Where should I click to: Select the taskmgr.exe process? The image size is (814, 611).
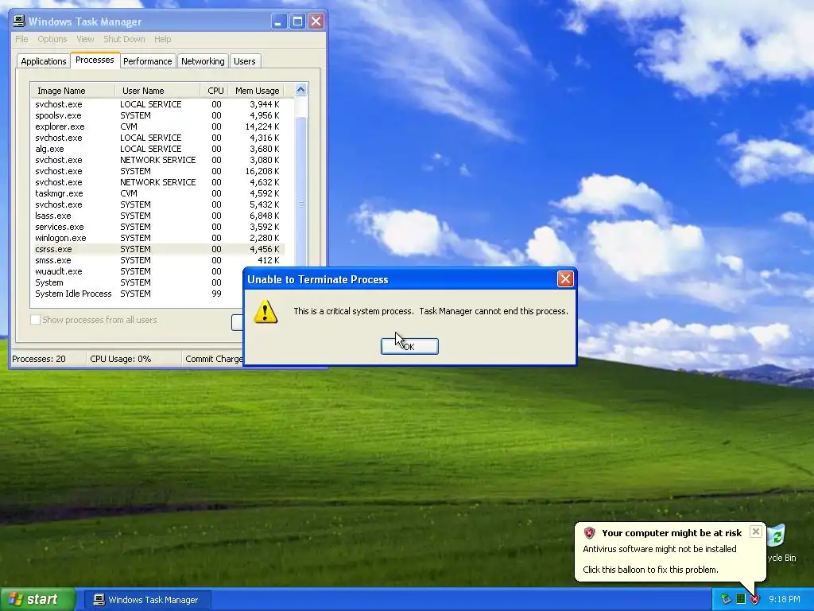[x=158, y=193]
